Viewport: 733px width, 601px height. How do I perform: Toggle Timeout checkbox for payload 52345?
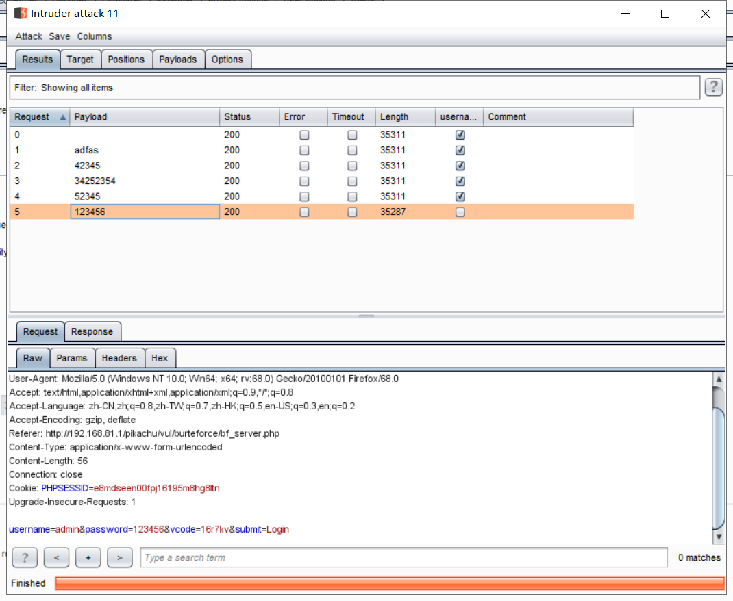pos(353,196)
